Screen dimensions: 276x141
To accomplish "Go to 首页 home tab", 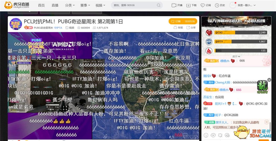I will (x=41, y=5).
